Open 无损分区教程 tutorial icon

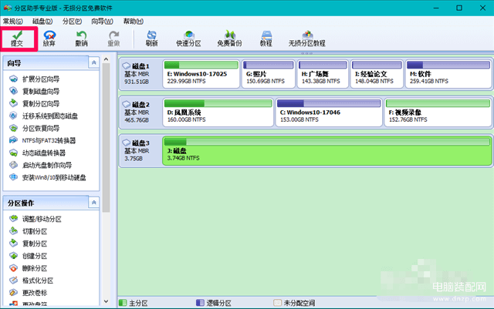coord(307,35)
